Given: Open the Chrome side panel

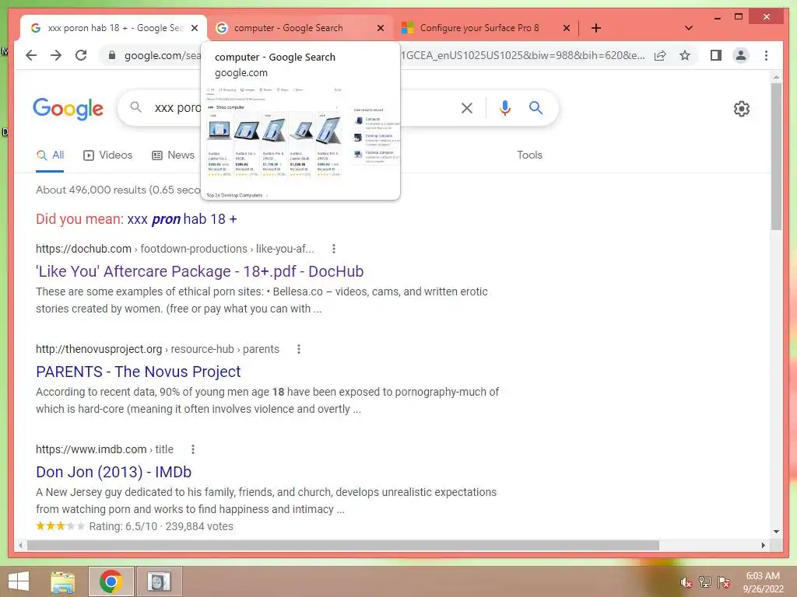Looking at the screenshot, I should [716, 55].
